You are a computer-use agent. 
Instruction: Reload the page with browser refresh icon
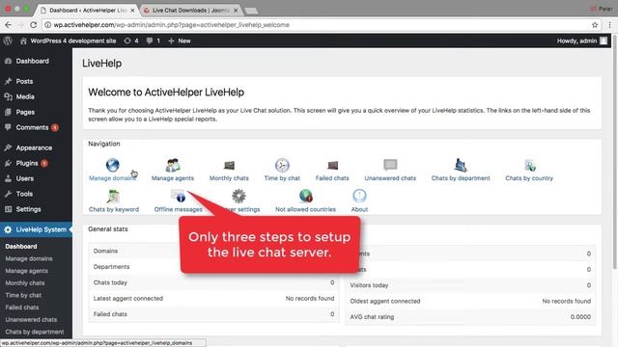pyautogui.click(x=34, y=25)
